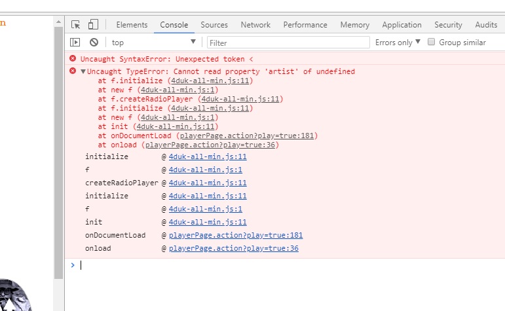Open playerPage.action?play=true:181 link in onDocumentLoad row
This screenshot has height=311, width=505.
[x=235, y=235]
